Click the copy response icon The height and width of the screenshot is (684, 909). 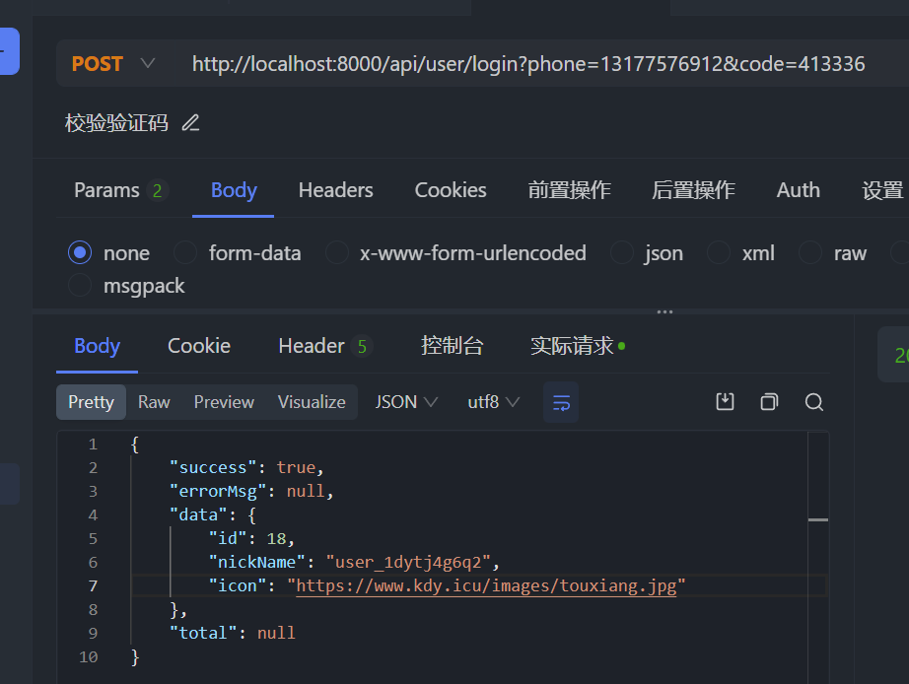(769, 401)
